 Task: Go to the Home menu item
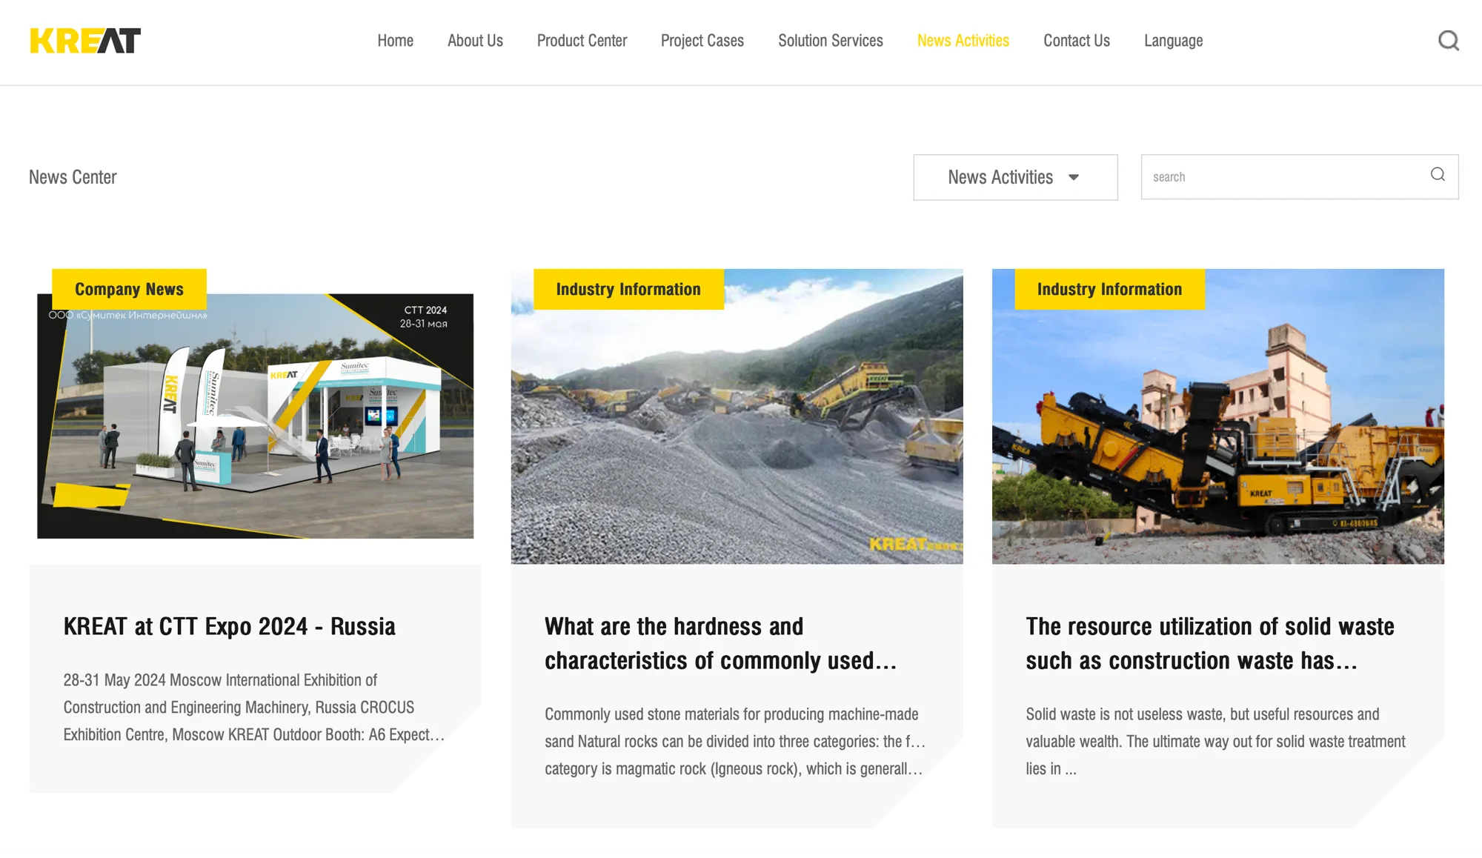coord(395,41)
